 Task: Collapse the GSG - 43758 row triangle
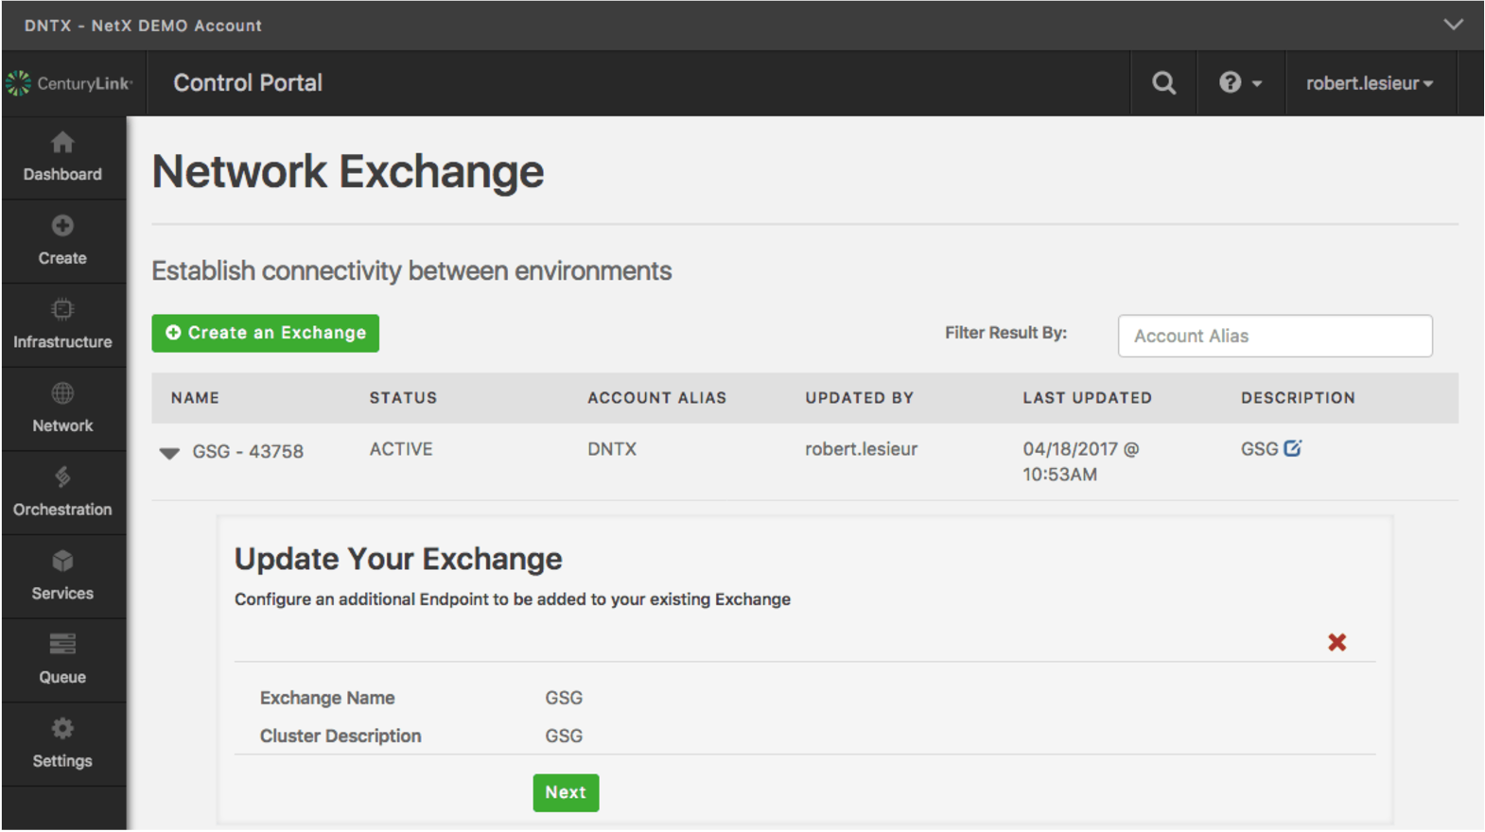click(169, 453)
